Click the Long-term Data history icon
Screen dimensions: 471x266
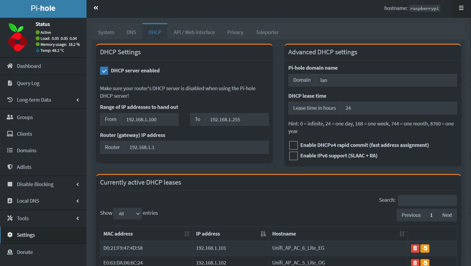click(10, 100)
